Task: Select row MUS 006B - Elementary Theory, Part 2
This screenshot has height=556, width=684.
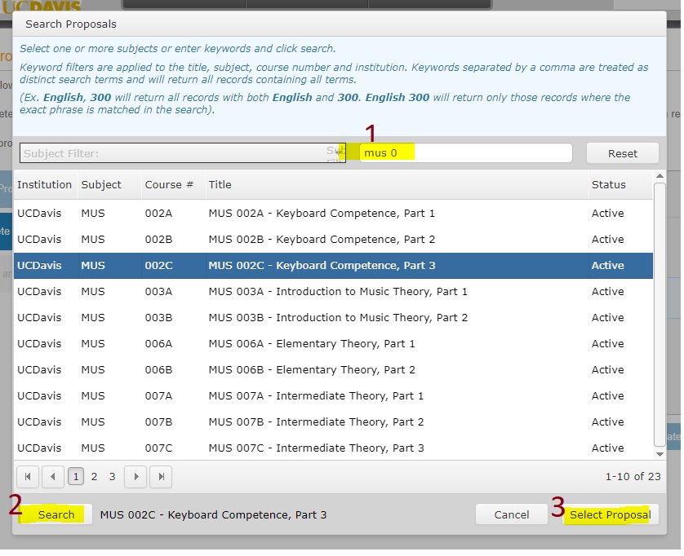Action: pos(335,371)
